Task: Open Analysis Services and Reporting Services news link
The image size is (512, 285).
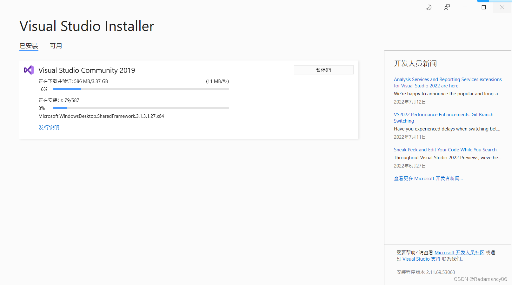Action: [x=448, y=83]
